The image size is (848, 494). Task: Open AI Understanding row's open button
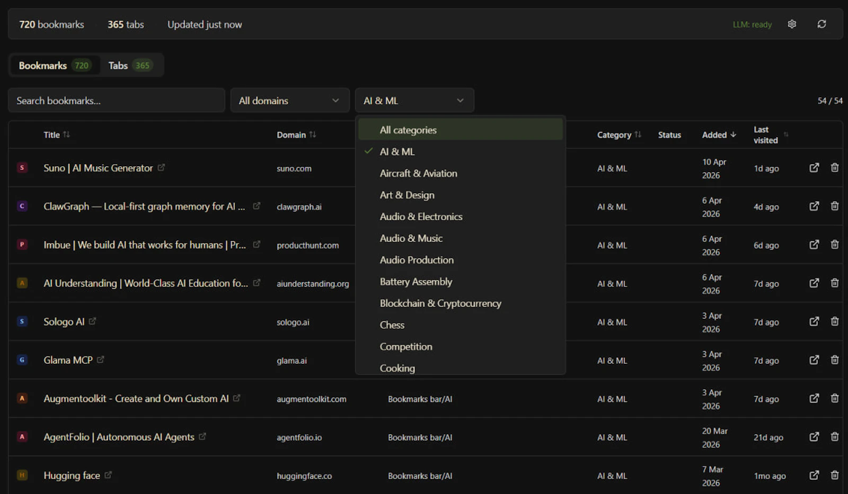point(814,283)
